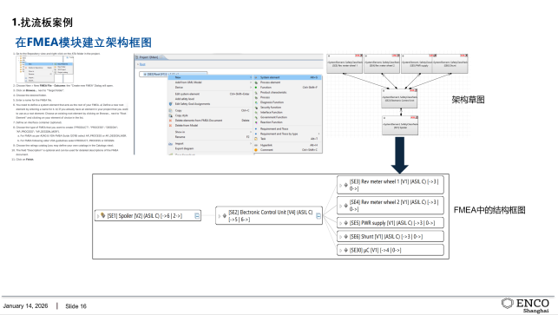The width and height of the screenshot is (558, 315).
Task: Choose Requirement and Trace menu entry
Action: tap(287, 128)
